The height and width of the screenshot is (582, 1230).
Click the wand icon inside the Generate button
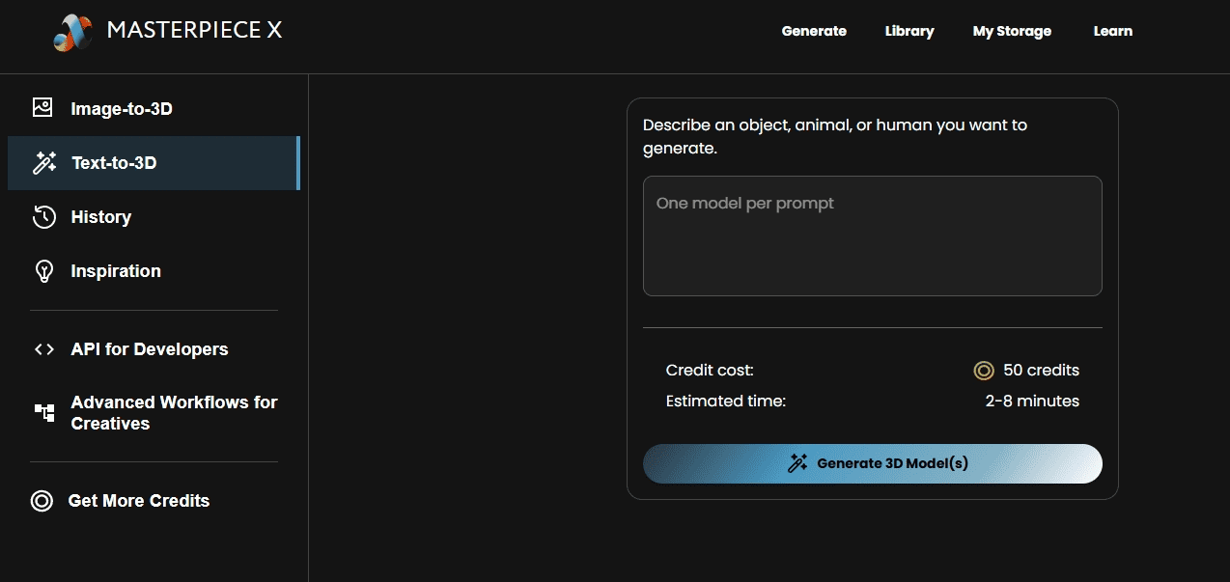(x=797, y=463)
